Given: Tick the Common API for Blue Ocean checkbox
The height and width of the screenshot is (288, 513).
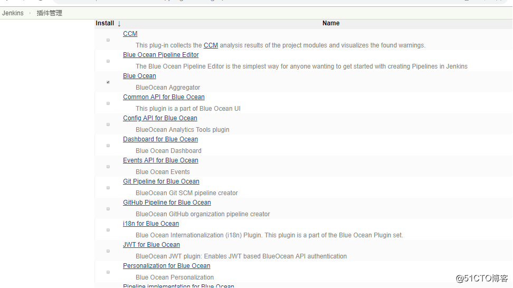Looking at the screenshot, I should pyautogui.click(x=108, y=103).
